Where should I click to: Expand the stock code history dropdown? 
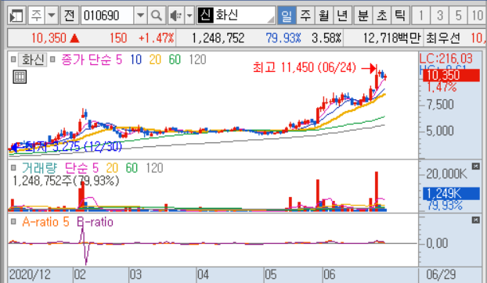140,15
